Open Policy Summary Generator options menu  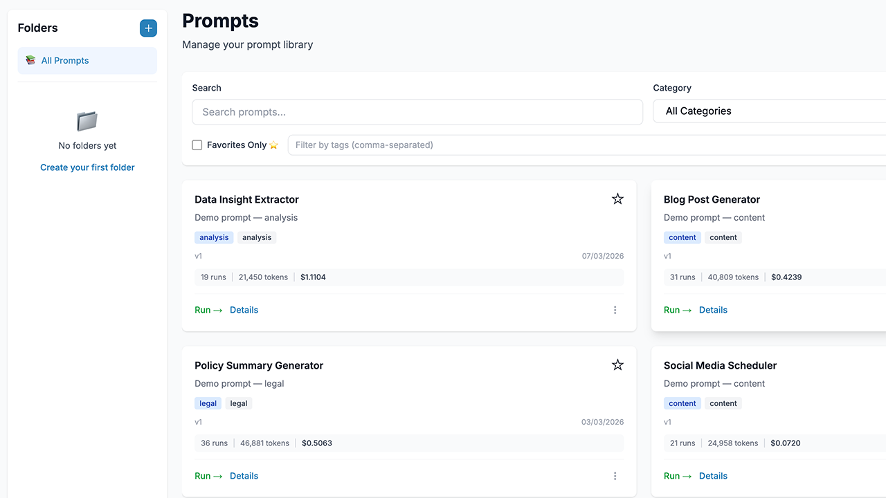pos(615,476)
